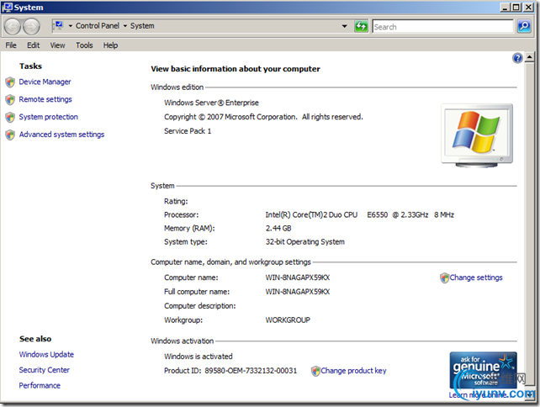Viewport: 540px width, 407px height.
Task: Click the System window title bar icon
Action: (7, 8)
